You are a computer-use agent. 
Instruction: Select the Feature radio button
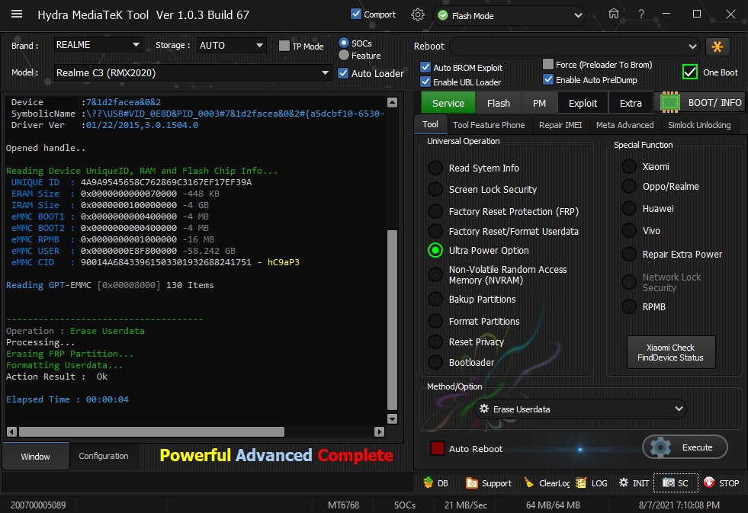(x=343, y=55)
